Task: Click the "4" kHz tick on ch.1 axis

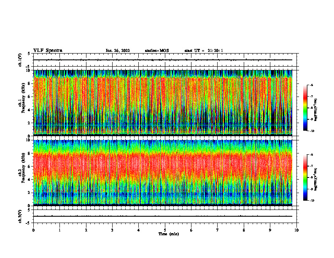Action: [29, 110]
